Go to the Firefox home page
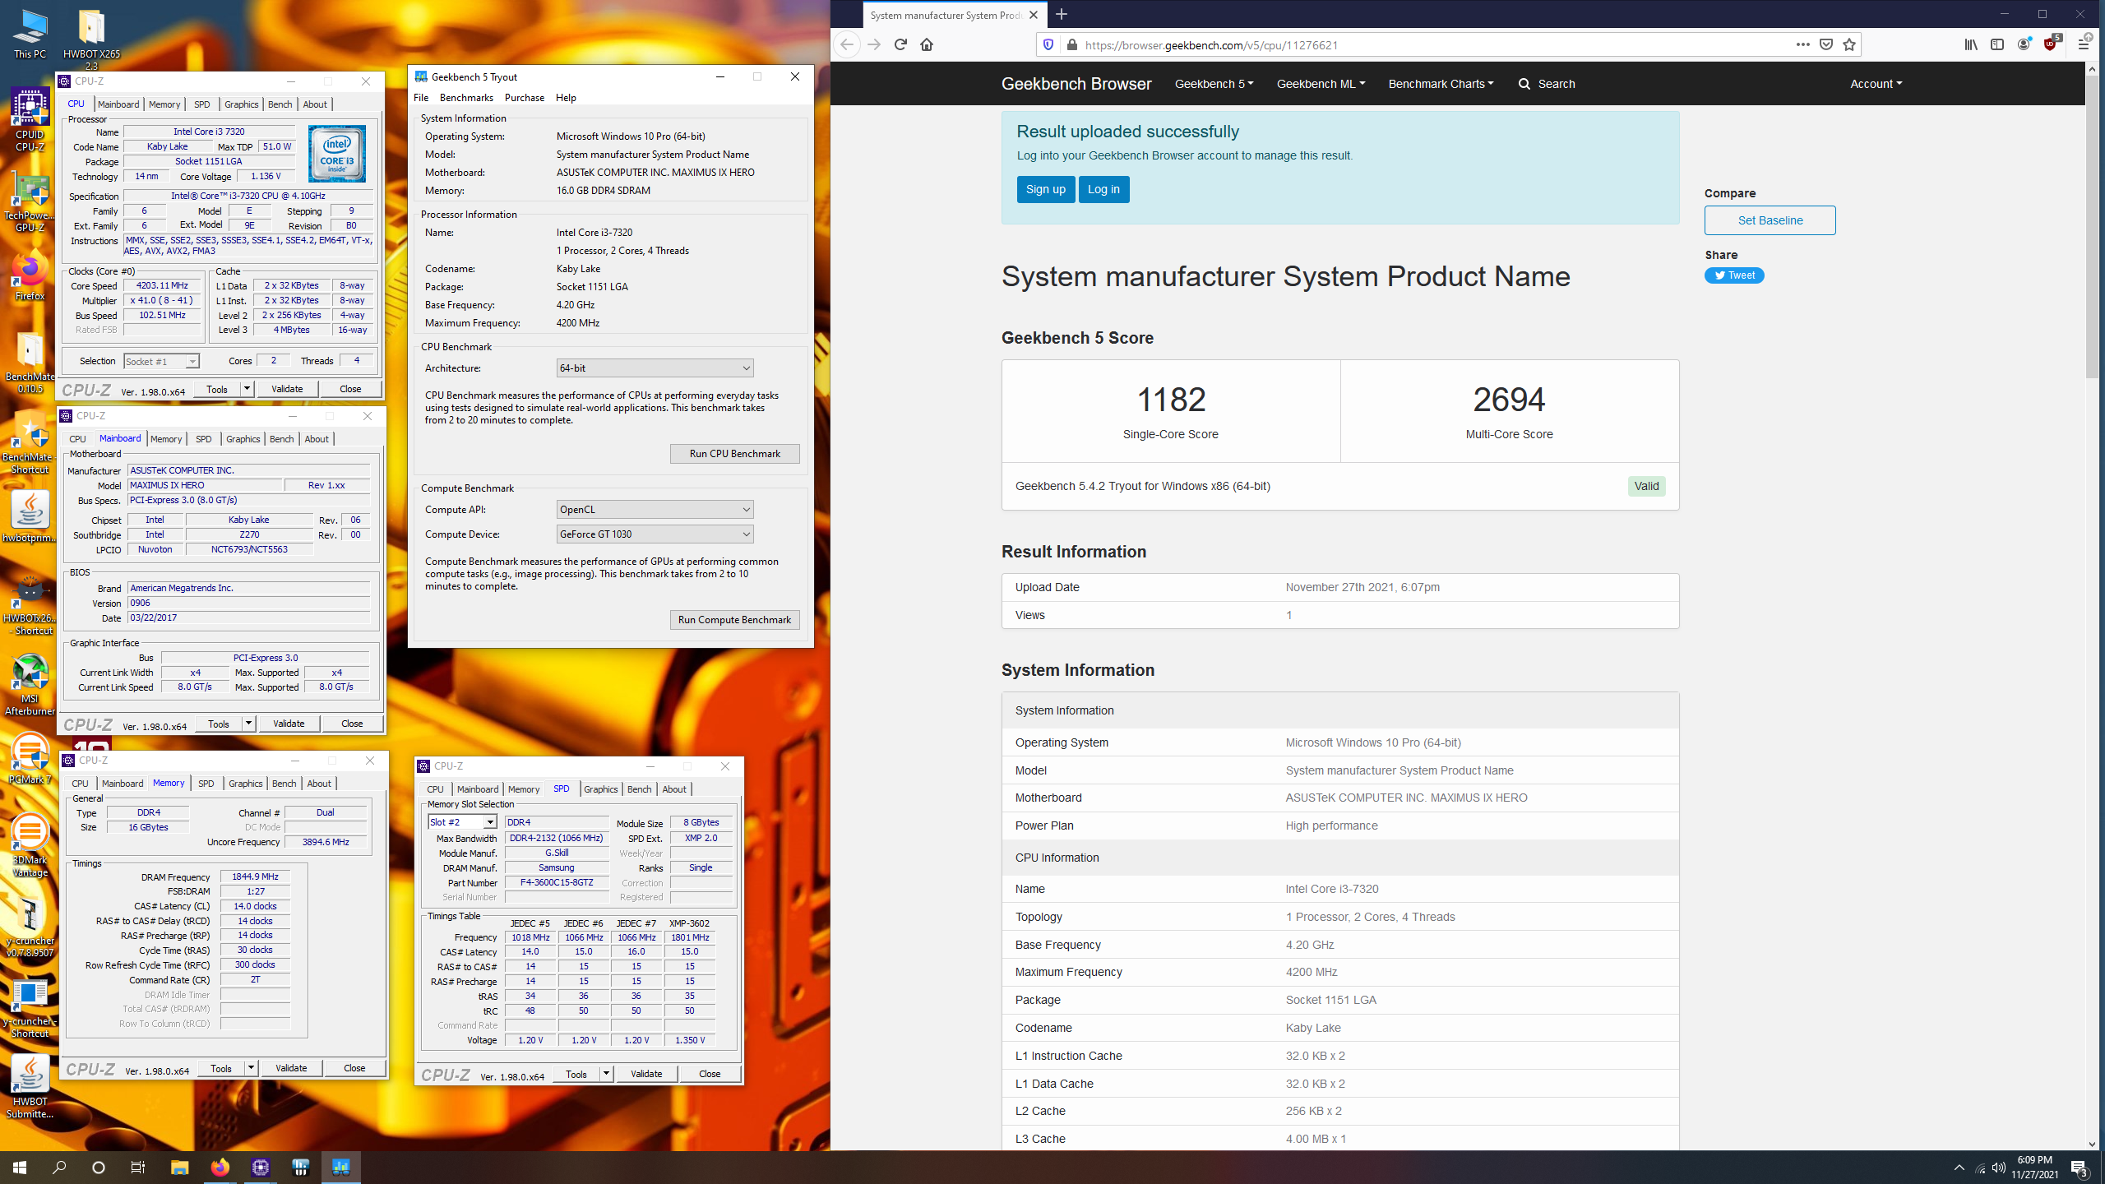The image size is (2105, 1184). (x=927, y=44)
